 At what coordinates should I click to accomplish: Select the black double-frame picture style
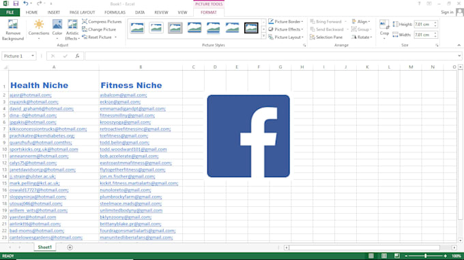click(251, 28)
